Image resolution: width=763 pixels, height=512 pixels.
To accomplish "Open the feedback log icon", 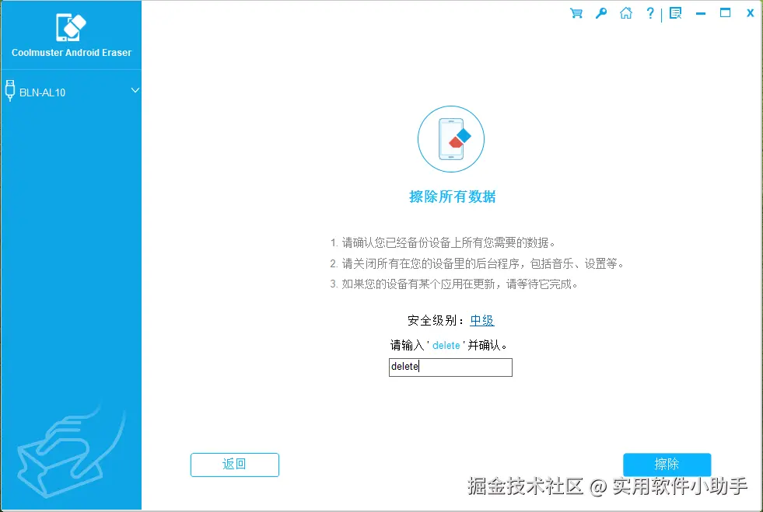I will coord(676,13).
